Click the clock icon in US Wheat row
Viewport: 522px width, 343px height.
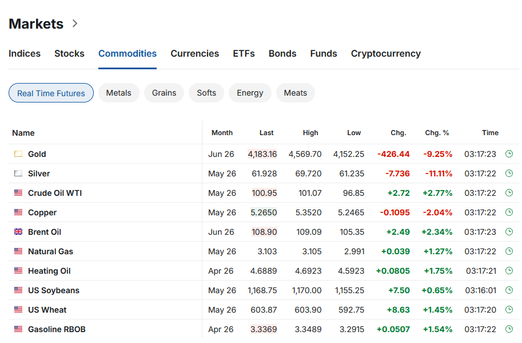coord(509,310)
